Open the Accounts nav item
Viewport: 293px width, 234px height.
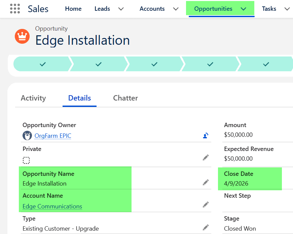pos(152,9)
